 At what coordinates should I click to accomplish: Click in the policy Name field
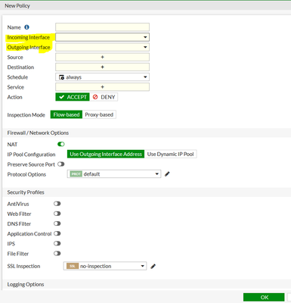point(102,27)
